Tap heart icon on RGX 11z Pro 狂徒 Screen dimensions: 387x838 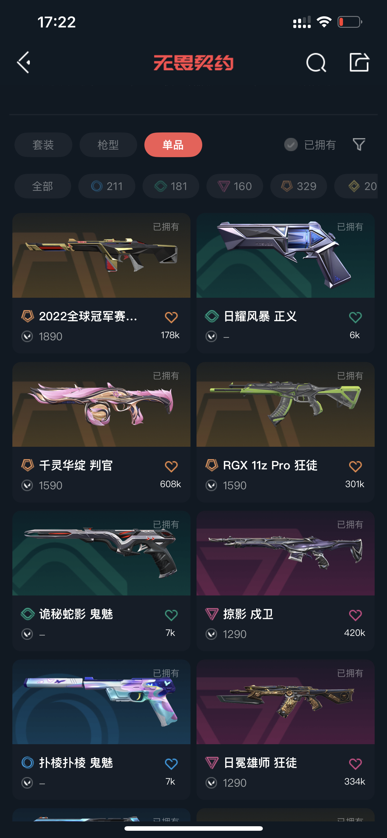[x=355, y=466]
